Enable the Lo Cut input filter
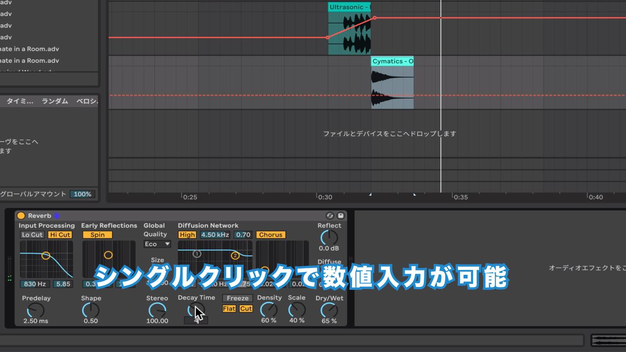 (32, 235)
